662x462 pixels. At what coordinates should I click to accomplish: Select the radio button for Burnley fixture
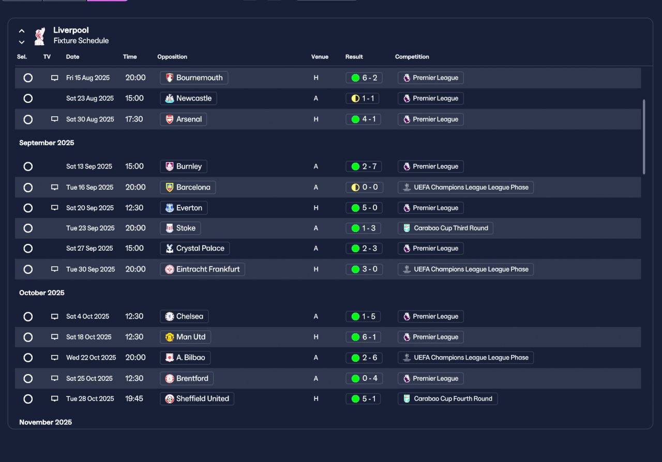tap(28, 166)
